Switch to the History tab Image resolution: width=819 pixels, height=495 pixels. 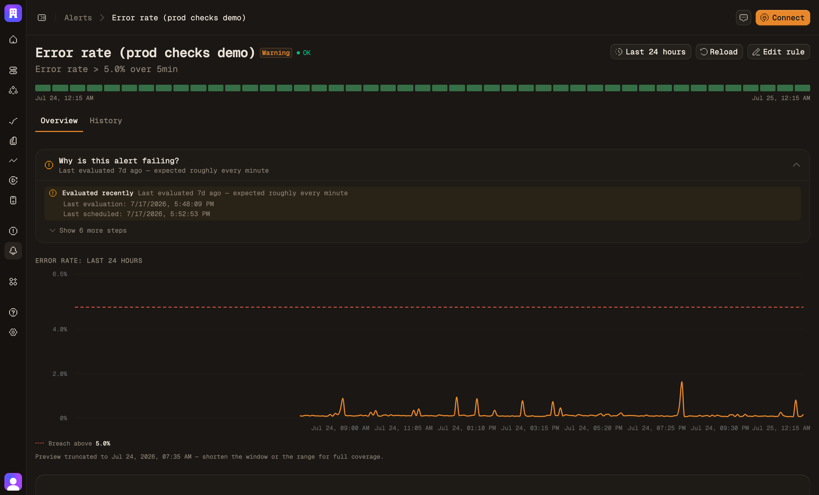point(106,121)
